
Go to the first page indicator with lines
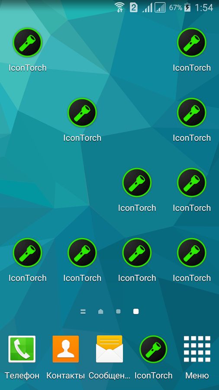83,312
